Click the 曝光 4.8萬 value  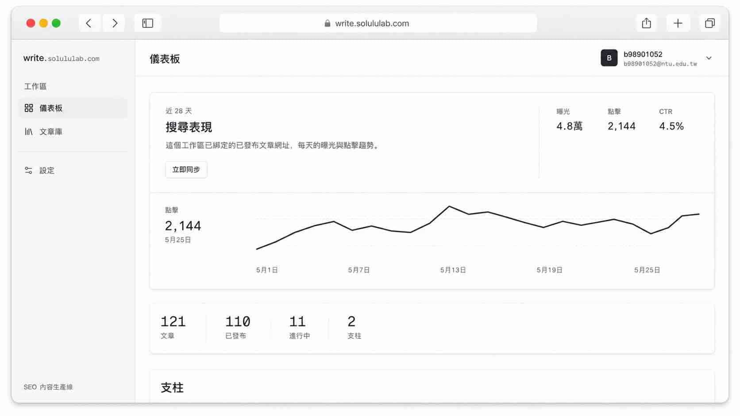[570, 126]
